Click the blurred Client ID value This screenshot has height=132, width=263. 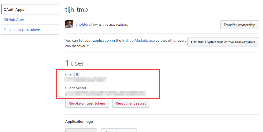[86, 79]
